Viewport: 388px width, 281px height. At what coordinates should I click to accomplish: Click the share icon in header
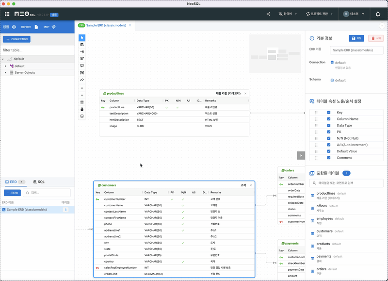268,14
